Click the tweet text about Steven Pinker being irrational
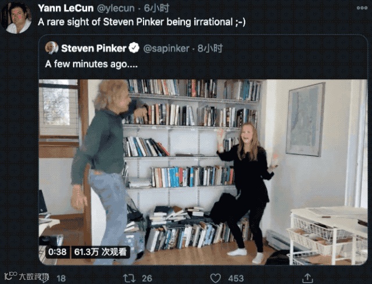The height and width of the screenshot is (284, 372). click(x=142, y=22)
